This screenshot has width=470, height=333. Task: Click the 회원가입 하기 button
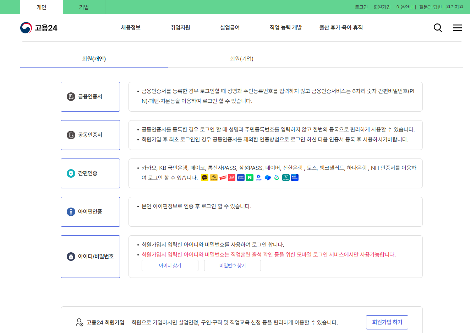coord(387,322)
